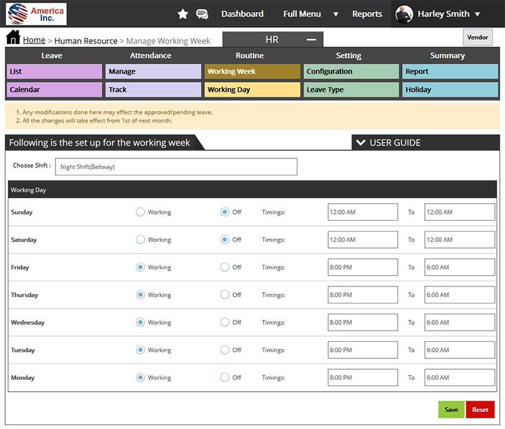This screenshot has width=505, height=429.
Task: Open the Full Menu dropdown arrow
Action: 336,14
